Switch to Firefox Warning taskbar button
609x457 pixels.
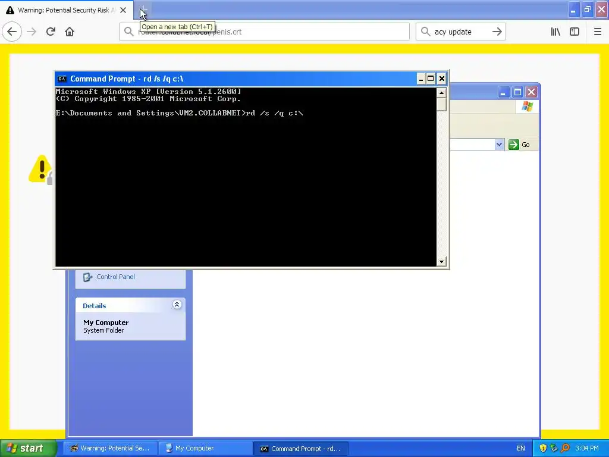click(x=110, y=448)
